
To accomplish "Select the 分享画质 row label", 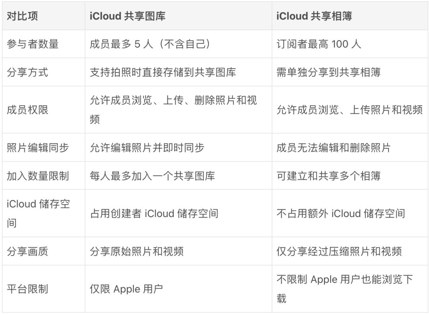I will coord(44,251).
